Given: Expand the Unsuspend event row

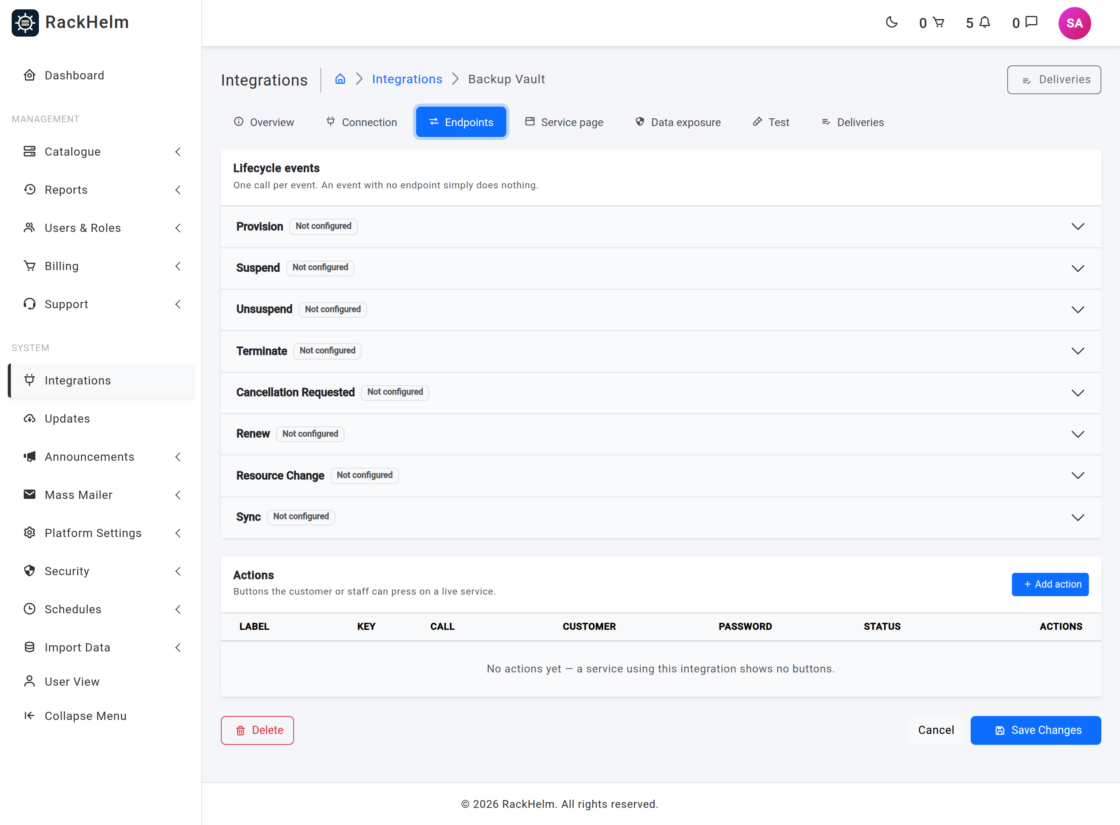Looking at the screenshot, I should 661,310.
